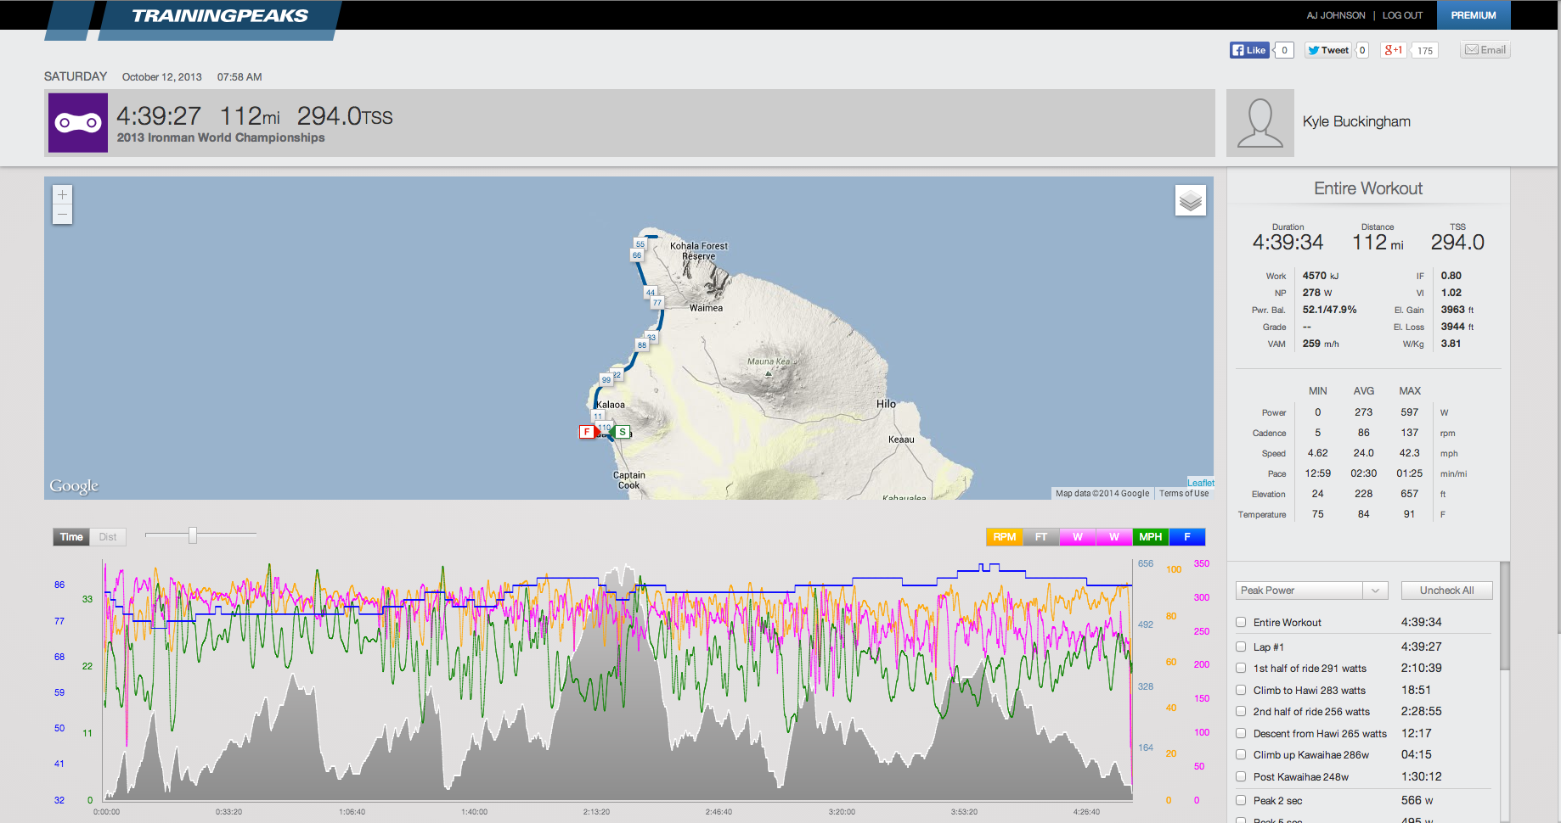Toggle the FT elevation channel
This screenshot has height=823, width=1561.
(x=1041, y=537)
